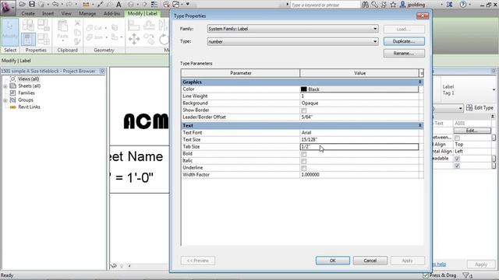Click the Exchange Apps X icon
This screenshot has width=499, height=280.
(x=449, y=5)
